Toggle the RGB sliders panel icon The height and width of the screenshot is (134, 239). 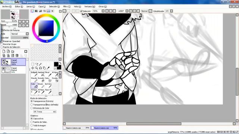[x=36, y=11]
